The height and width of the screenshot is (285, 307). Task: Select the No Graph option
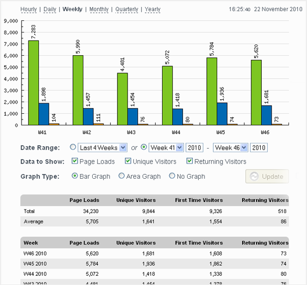click(x=172, y=176)
